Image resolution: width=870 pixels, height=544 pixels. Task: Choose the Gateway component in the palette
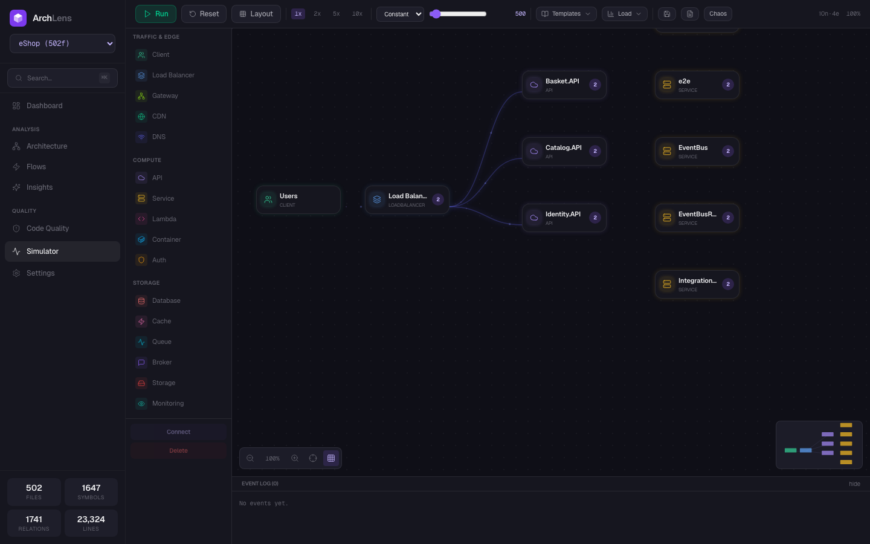[x=178, y=96]
